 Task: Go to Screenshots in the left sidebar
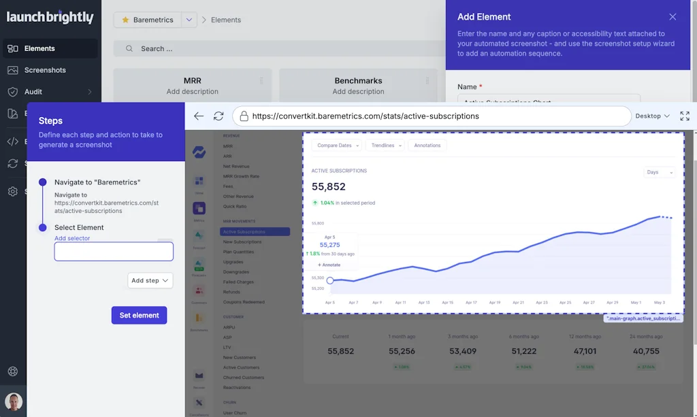[45, 70]
